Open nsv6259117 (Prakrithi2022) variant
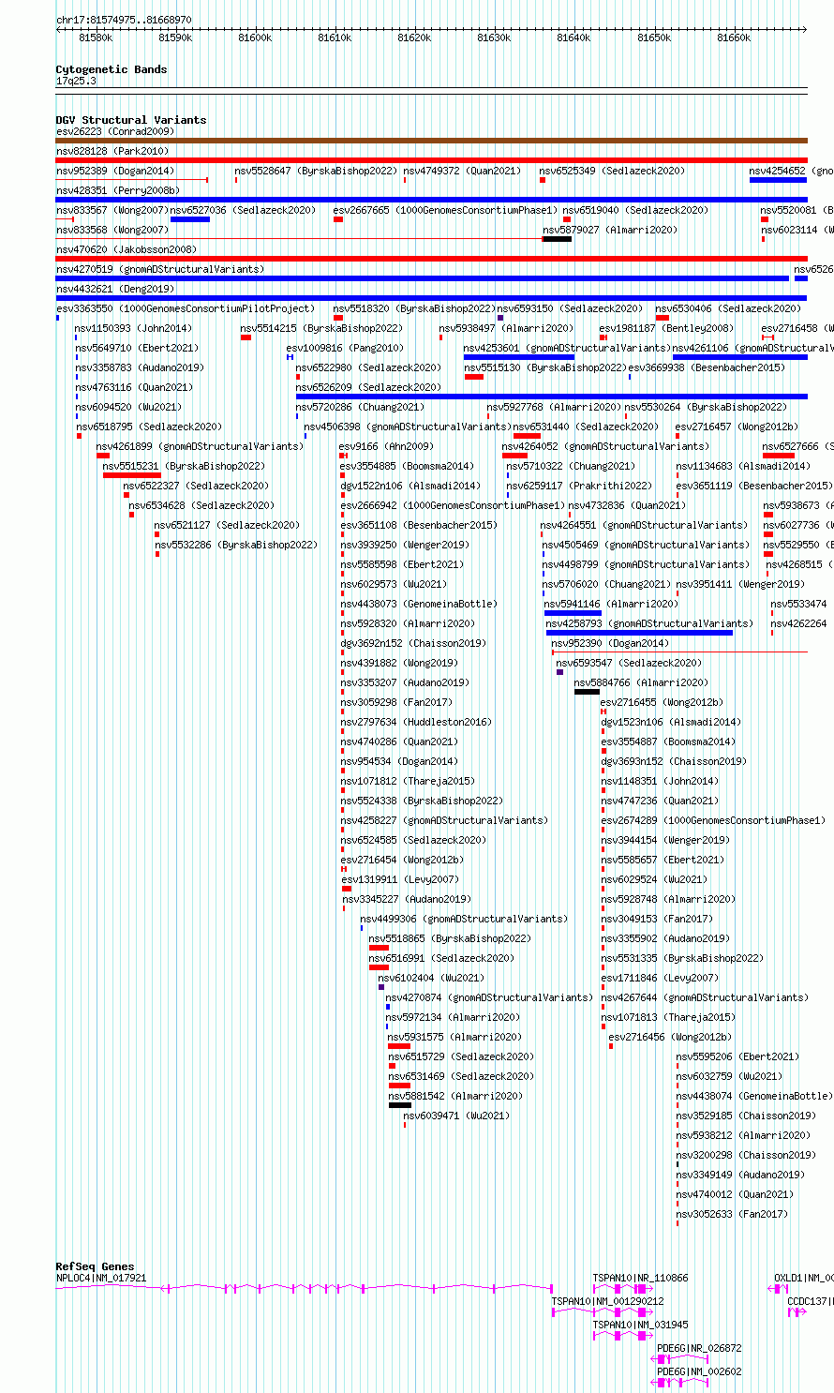The height and width of the screenshot is (1393, 834). (579, 486)
